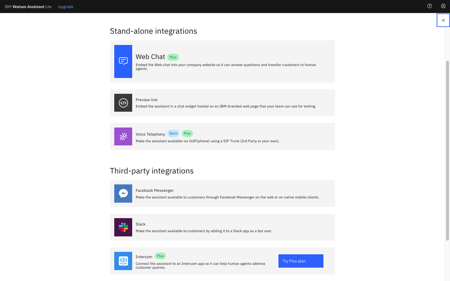Image resolution: width=450 pixels, height=281 pixels.
Task: Click the Plus badge beside Intercom
Action: 160,256
